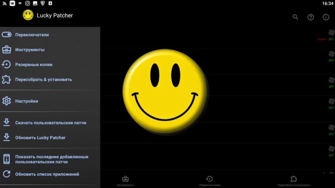This screenshot has height=188, width=335.
Task: Click the red Новое label in app list
Action: point(322,39)
